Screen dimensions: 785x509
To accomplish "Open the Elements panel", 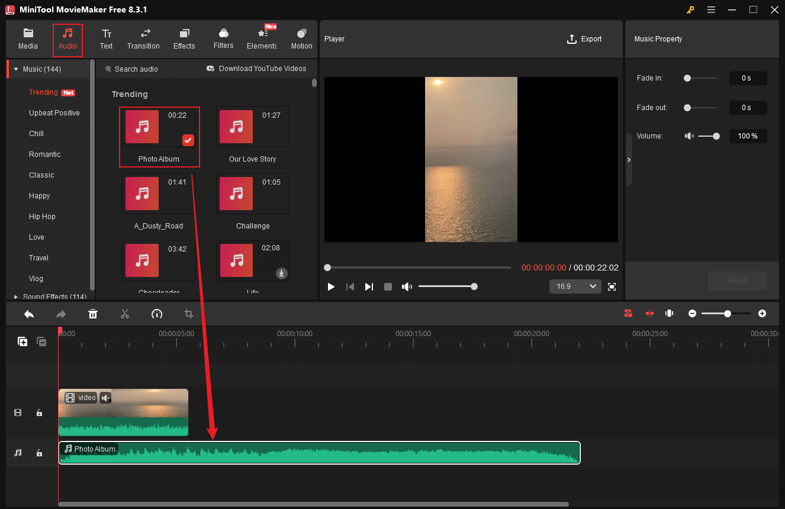I will [261, 39].
